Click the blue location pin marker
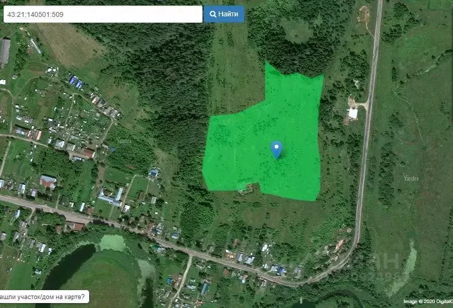This screenshot has width=453, height=308. click(276, 150)
